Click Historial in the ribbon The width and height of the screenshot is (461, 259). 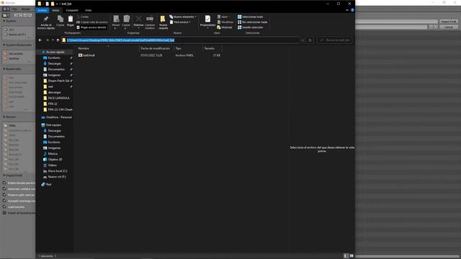(225, 27)
